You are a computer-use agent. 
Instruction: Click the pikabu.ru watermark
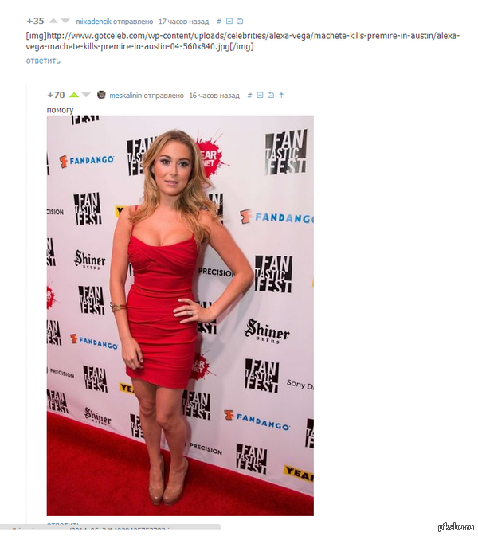coord(456,526)
